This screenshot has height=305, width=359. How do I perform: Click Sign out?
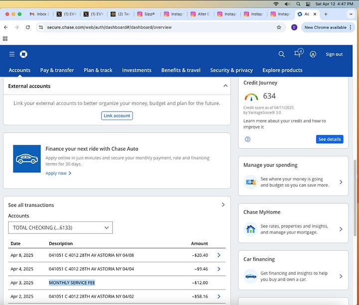coord(334,54)
